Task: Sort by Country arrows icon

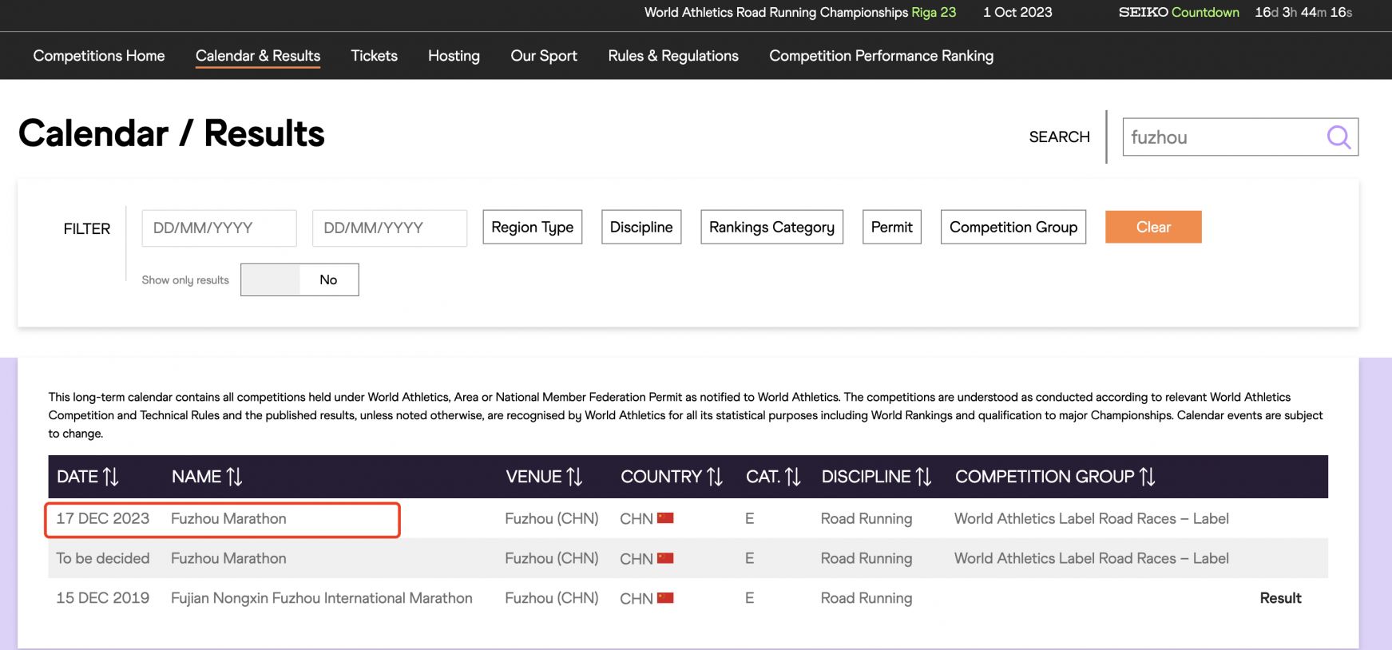Action: tap(715, 477)
